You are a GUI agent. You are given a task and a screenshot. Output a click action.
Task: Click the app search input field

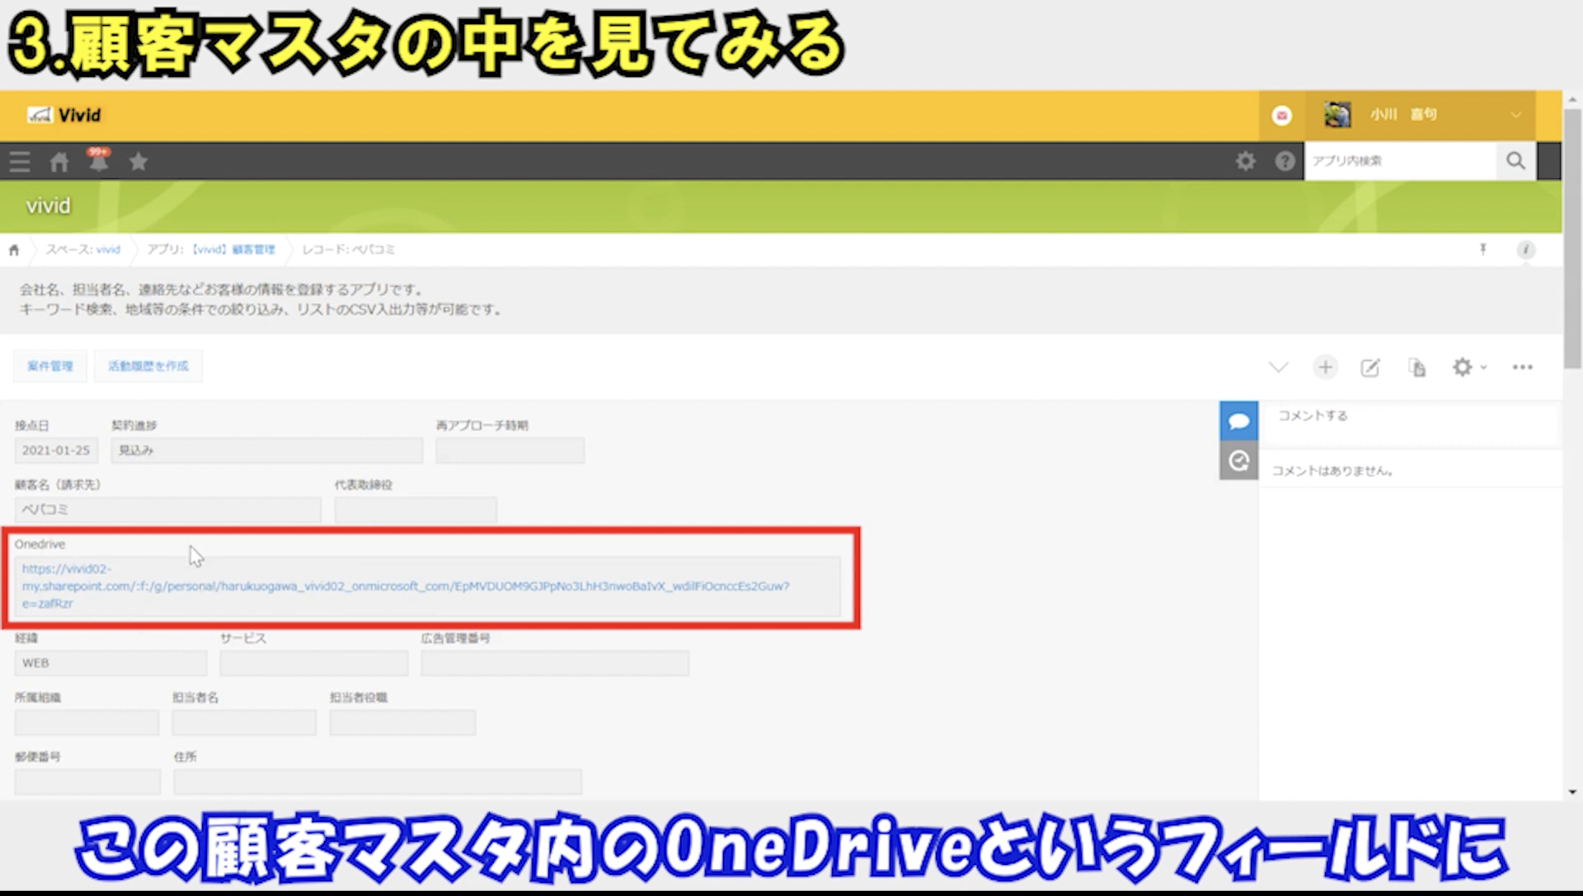pyautogui.click(x=1399, y=161)
